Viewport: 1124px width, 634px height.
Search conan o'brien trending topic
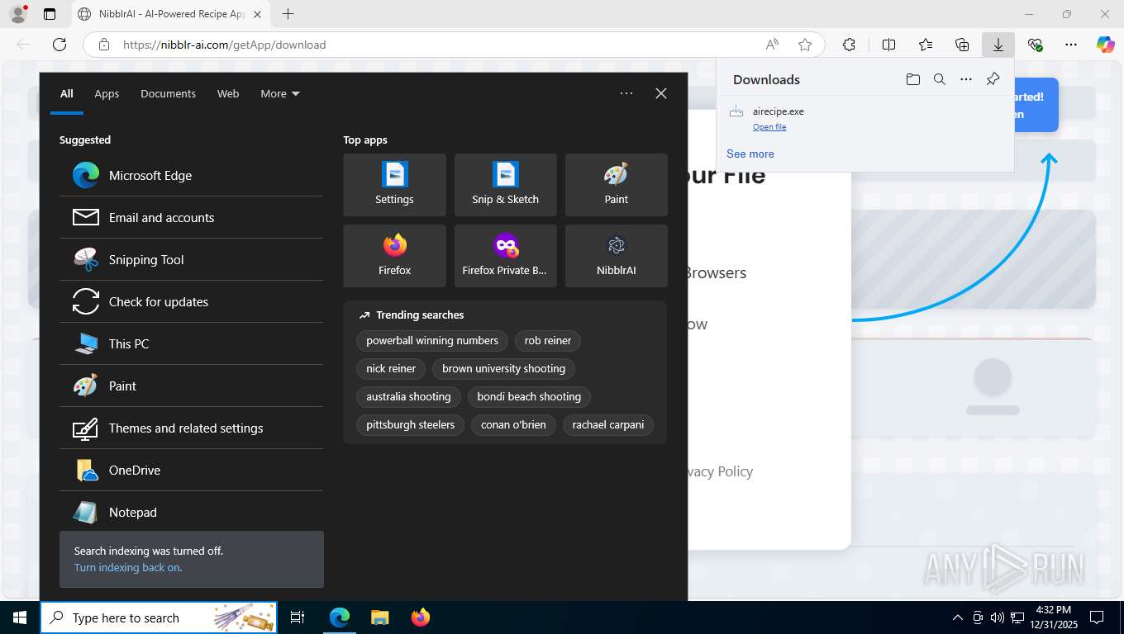coord(513,424)
